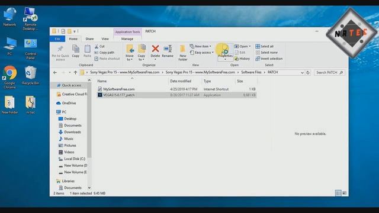Open Creative Cloud Files in sidebar
The height and width of the screenshot is (213, 379).
(72, 94)
